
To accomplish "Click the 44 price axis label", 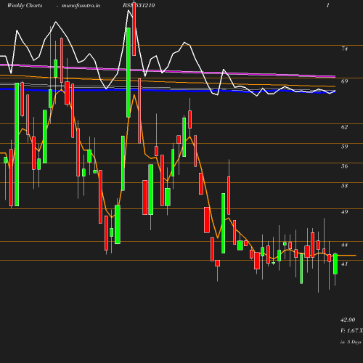I will tap(345, 245).
